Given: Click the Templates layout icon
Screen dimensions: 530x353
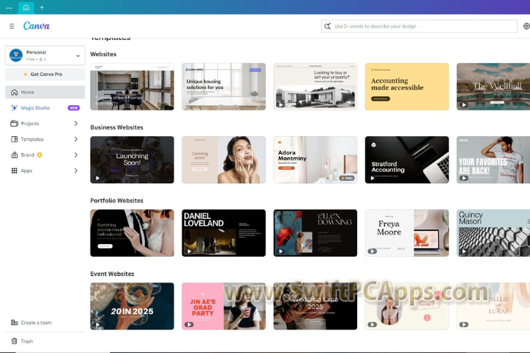Looking at the screenshot, I should point(14,139).
